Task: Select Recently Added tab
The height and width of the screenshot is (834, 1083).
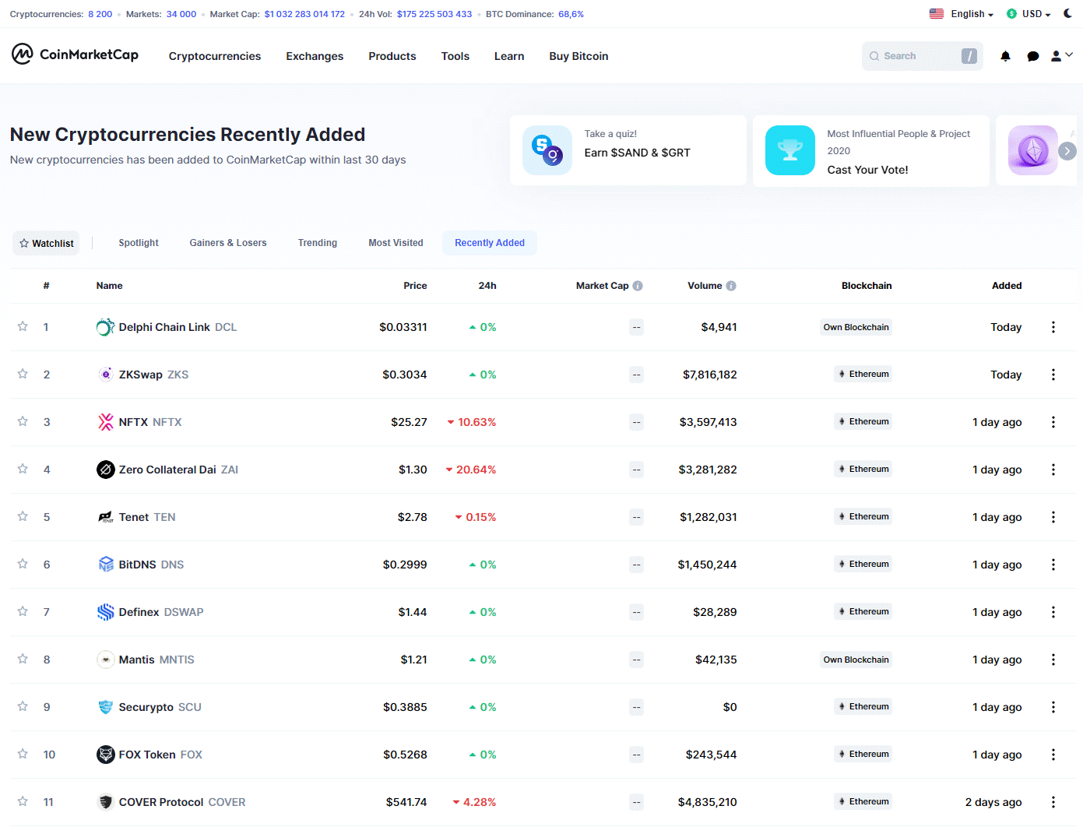Action: tap(490, 243)
